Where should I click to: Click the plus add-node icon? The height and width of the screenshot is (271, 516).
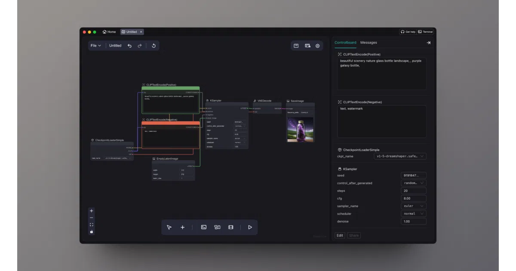click(x=182, y=227)
